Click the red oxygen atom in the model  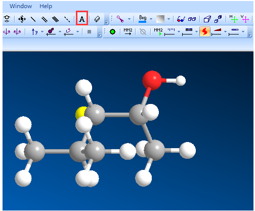click(x=152, y=80)
